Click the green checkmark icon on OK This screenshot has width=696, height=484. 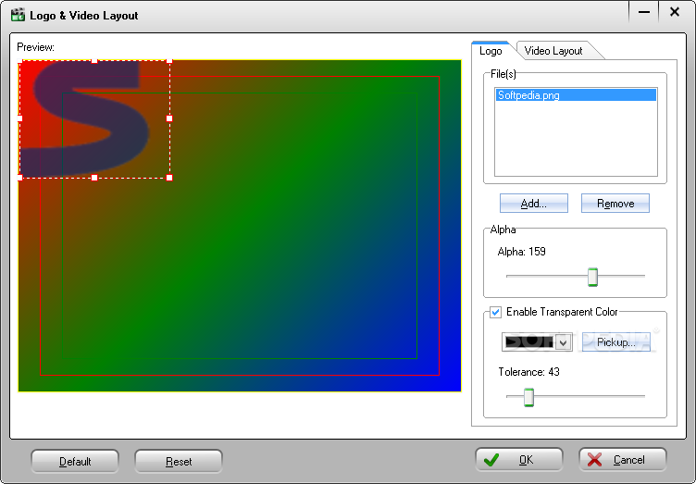click(491, 460)
